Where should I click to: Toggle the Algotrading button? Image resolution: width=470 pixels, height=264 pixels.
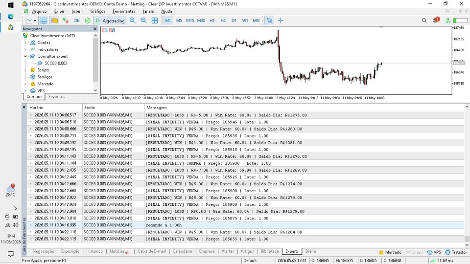coord(110,21)
